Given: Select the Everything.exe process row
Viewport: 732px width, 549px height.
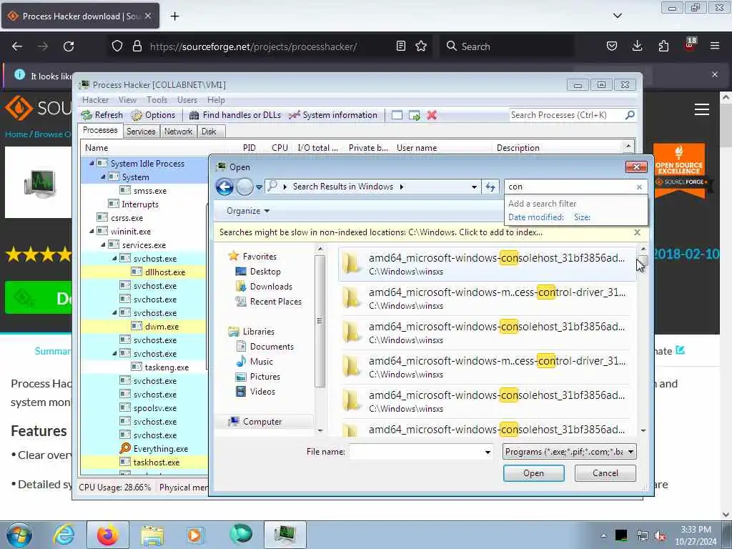Looking at the screenshot, I should coord(143,449).
